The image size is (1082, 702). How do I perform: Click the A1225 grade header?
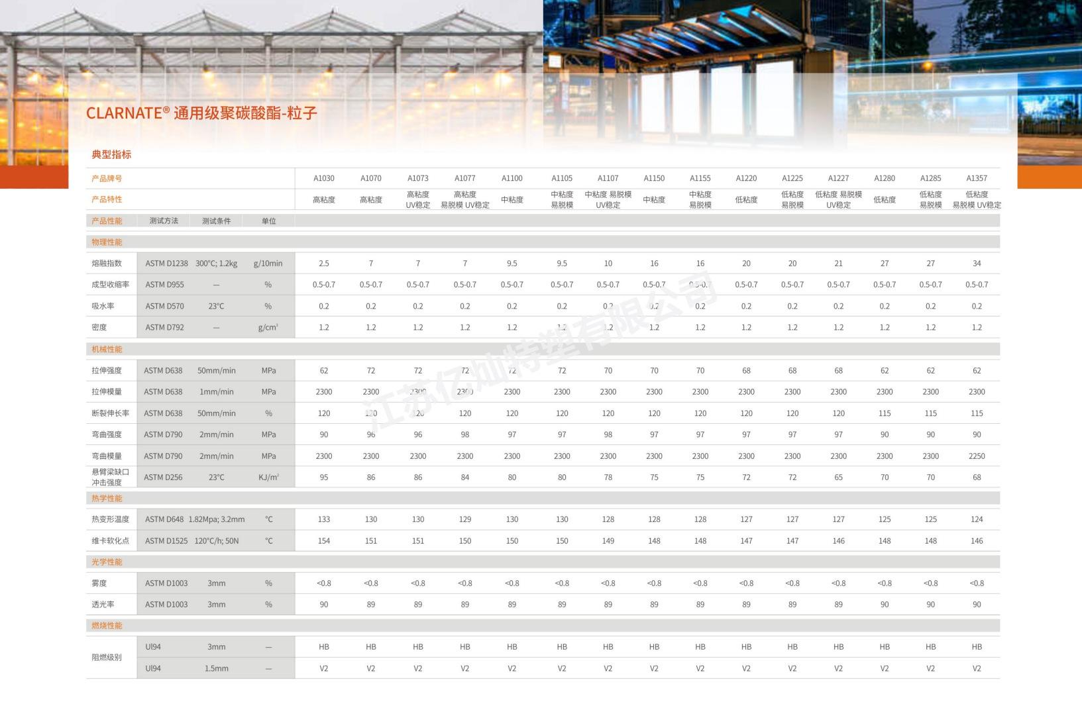tap(792, 178)
